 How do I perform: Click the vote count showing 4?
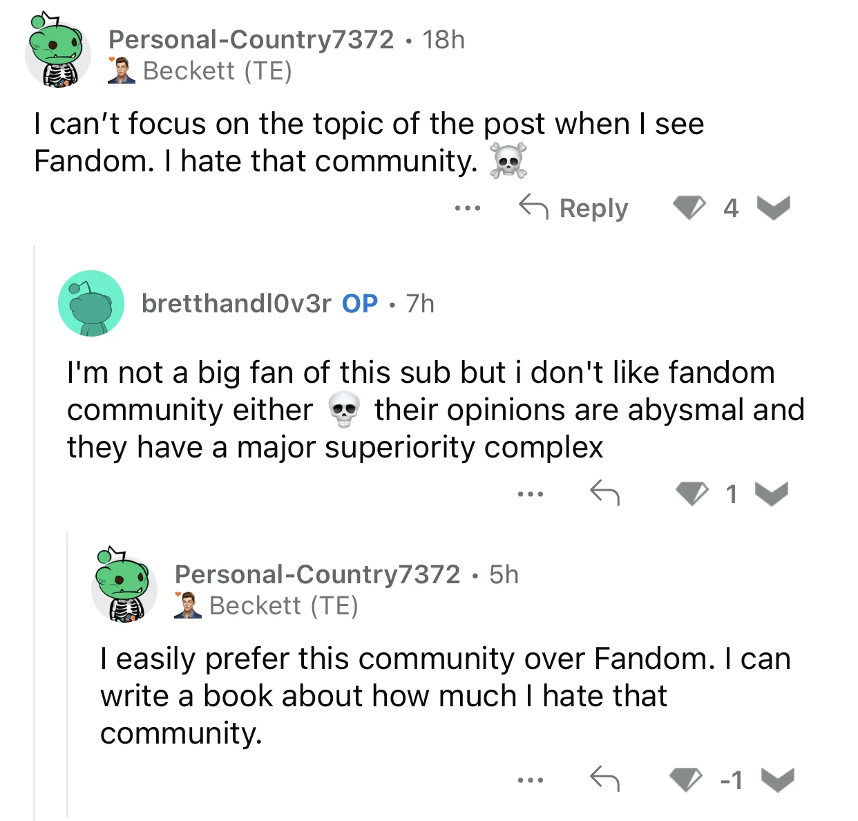pyautogui.click(x=730, y=207)
